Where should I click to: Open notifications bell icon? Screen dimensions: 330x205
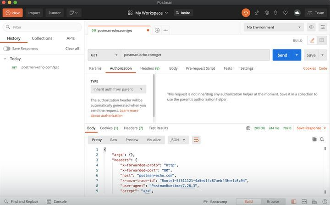pos(275,13)
